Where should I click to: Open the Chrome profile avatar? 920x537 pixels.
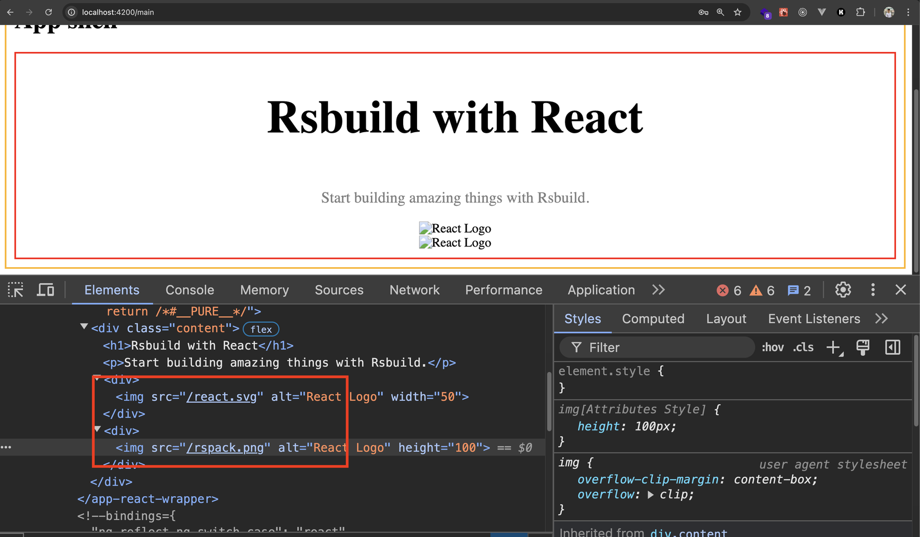click(x=889, y=12)
